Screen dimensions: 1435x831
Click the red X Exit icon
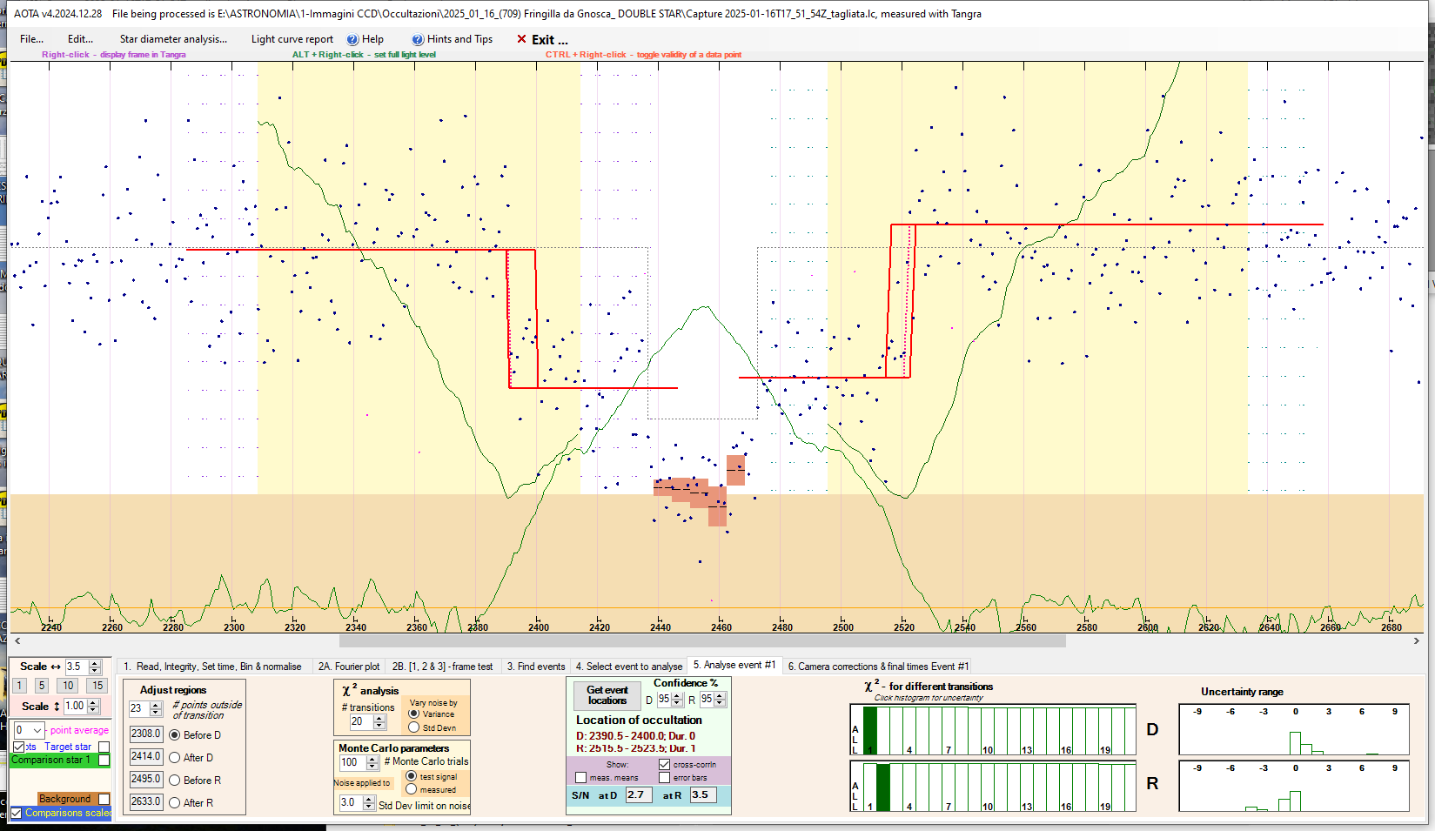[521, 39]
